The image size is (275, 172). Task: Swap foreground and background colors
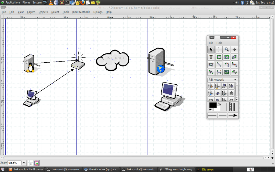coord(219,104)
